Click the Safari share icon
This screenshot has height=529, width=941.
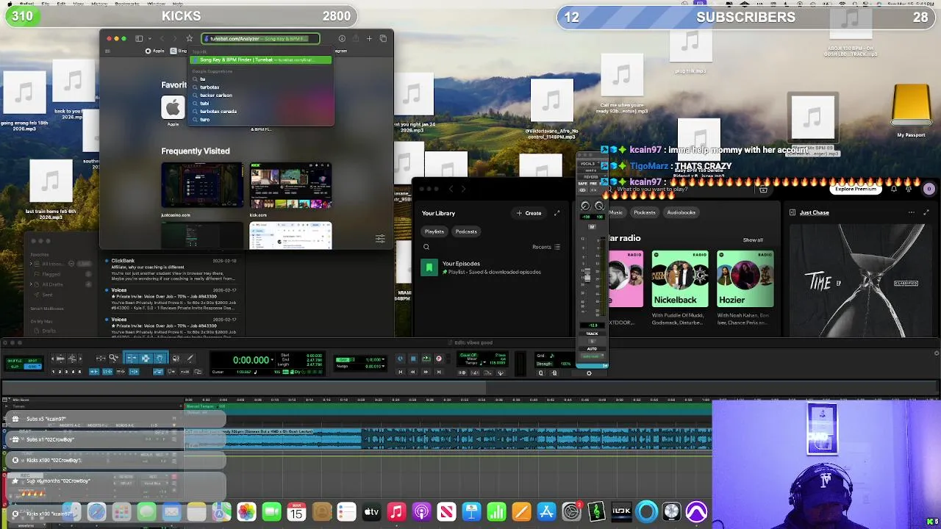click(355, 38)
